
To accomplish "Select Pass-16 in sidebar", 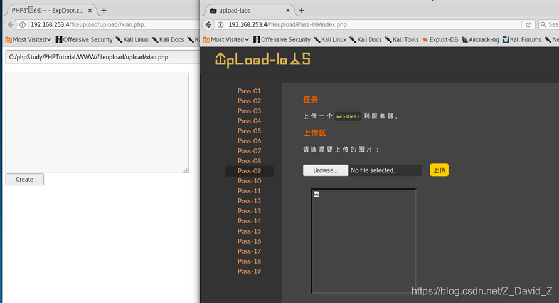I will [x=249, y=241].
